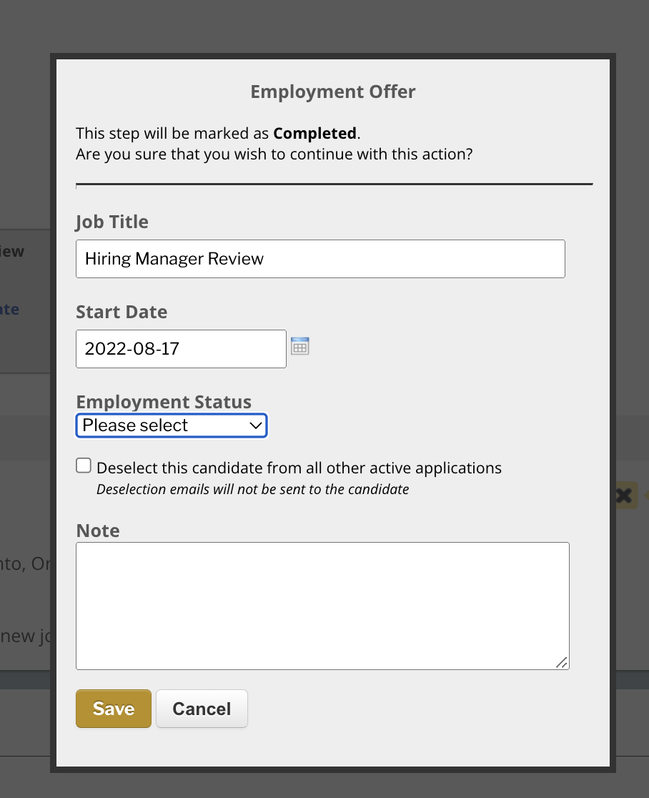Image resolution: width=649 pixels, height=798 pixels.
Task: Open the Employment Status 'Please select' dropdown
Action: (172, 425)
